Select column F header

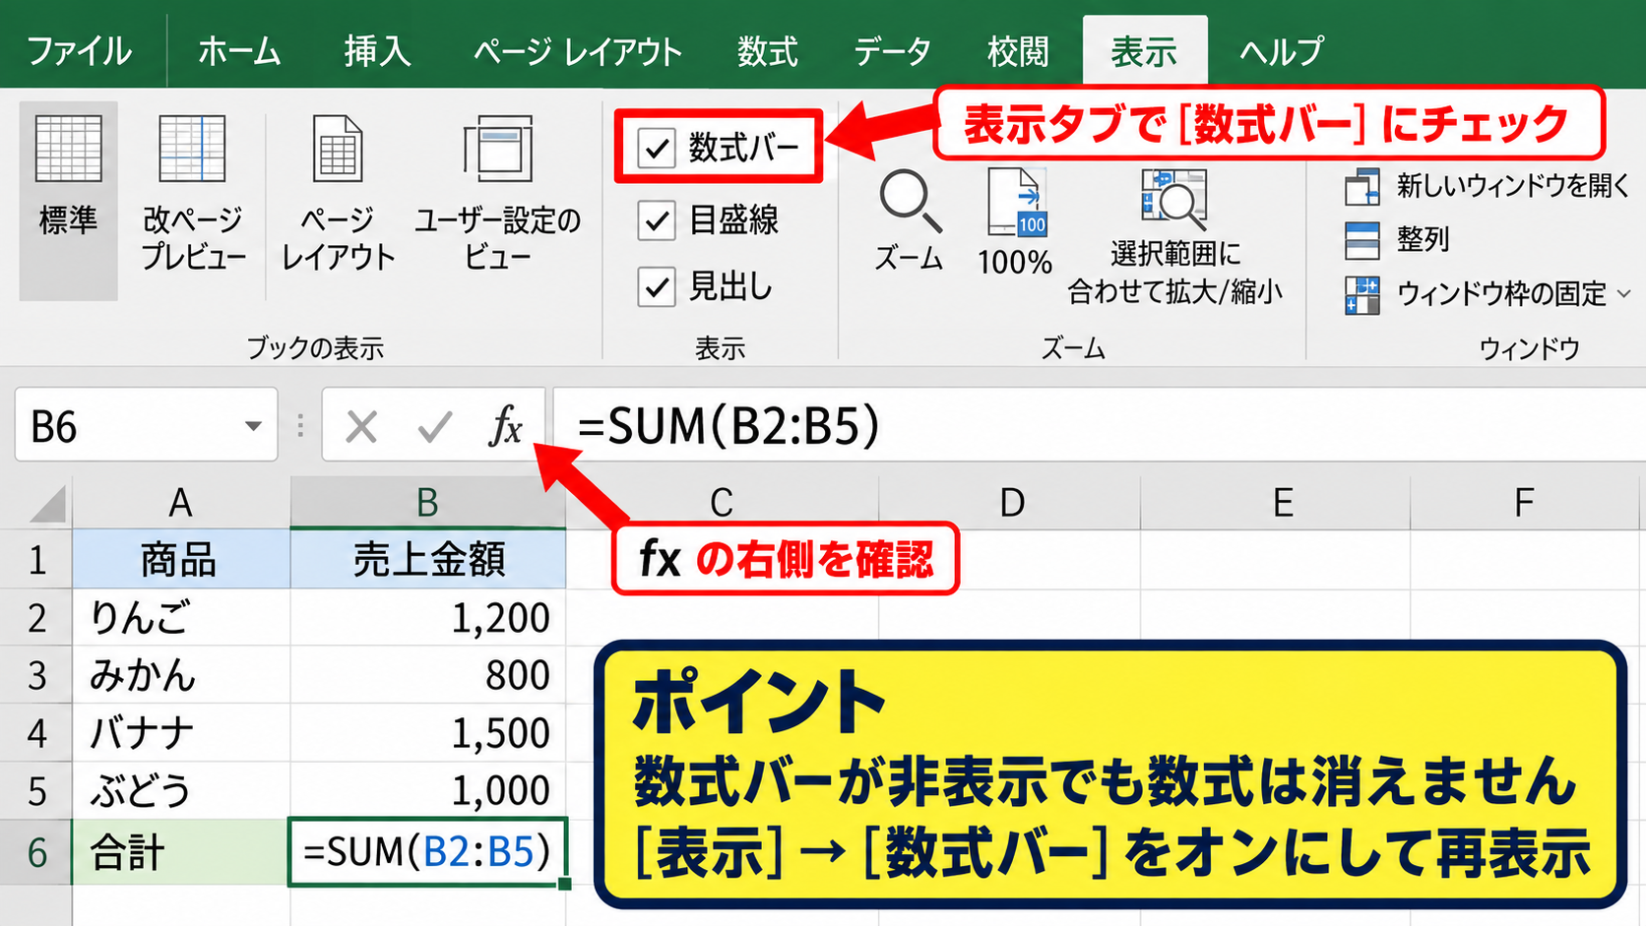[1524, 503]
